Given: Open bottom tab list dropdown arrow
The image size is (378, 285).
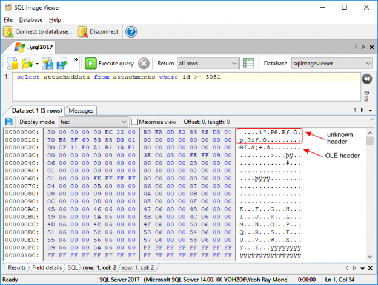Looking at the screenshot, I should [362, 269].
